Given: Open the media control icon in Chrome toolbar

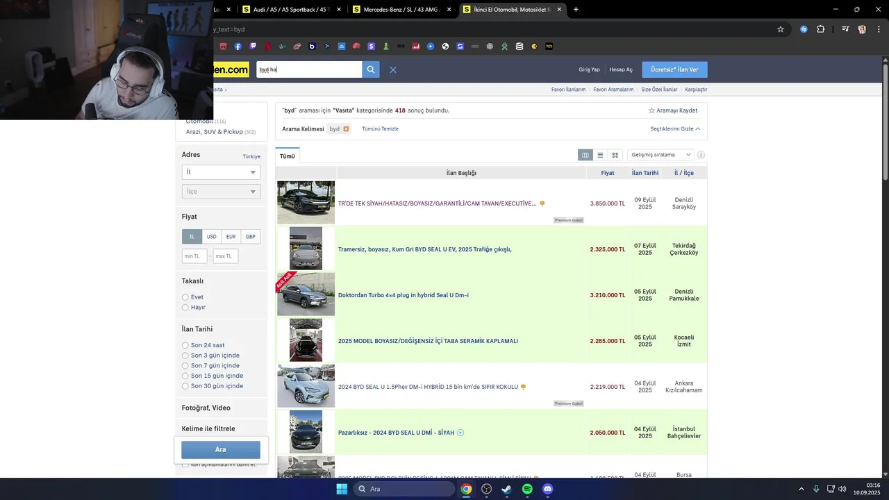Looking at the screenshot, I should [845, 29].
